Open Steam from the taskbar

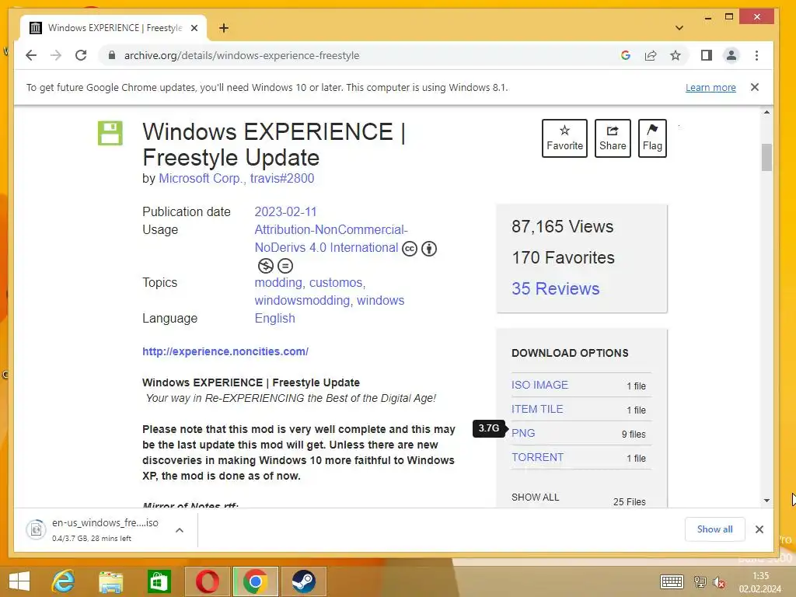point(304,581)
